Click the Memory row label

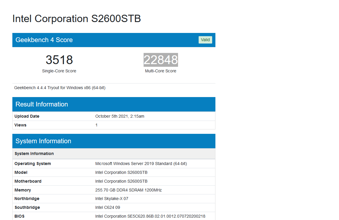point(23,190)
